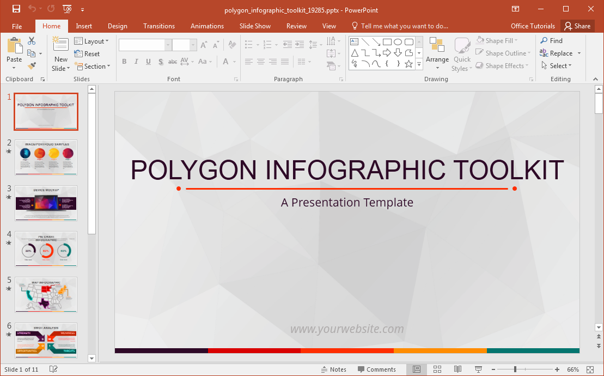Open the Transitions ribbon tab

(x=159, y=26)
